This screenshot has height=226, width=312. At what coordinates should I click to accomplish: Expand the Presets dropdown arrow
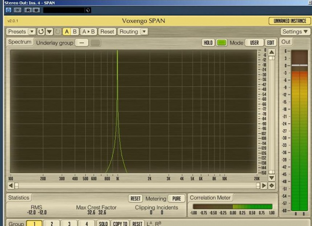32,32
